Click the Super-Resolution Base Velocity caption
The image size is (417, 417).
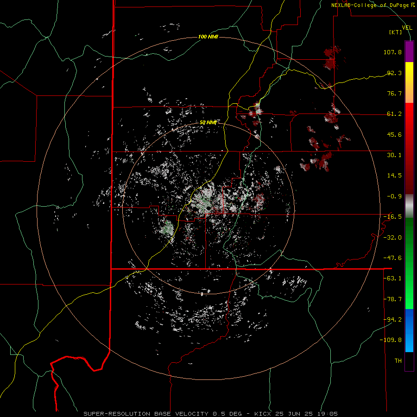[210, 414]
